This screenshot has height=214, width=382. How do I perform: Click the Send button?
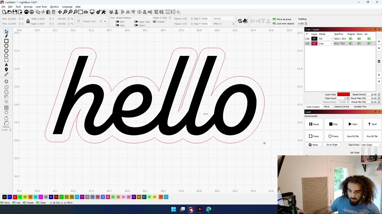coord(372,124)
